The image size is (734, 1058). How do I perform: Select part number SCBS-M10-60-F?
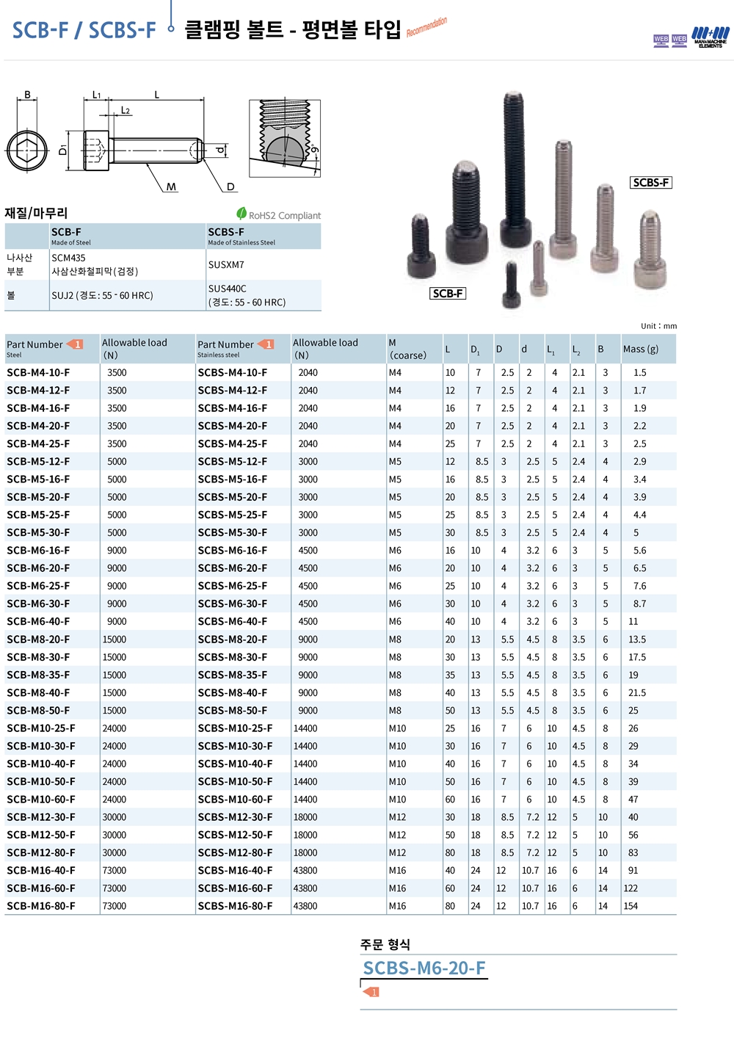235,800
